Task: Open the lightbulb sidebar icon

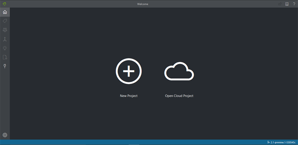Action: pos(5,48)
